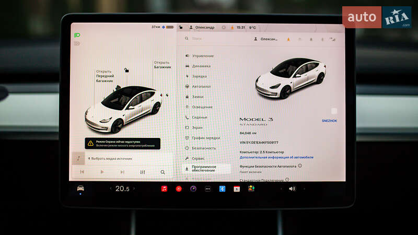Launch the Apple Music app

164,189
